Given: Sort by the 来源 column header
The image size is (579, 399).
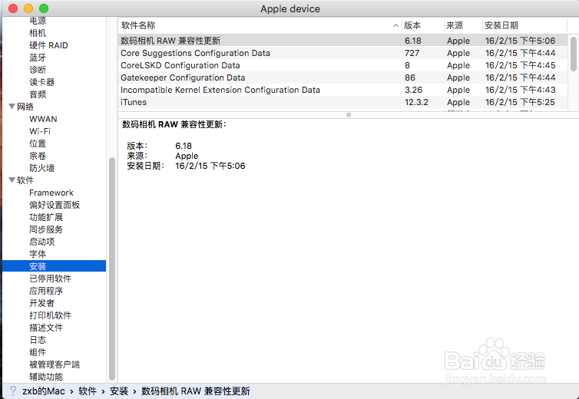Looking at the screenshot, I should click(463, 25).
